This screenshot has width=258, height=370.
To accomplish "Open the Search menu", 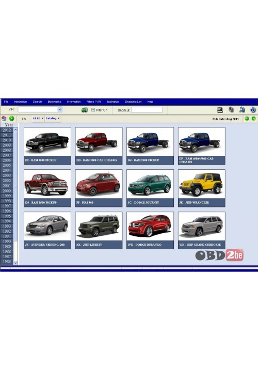I will [37, 102].
